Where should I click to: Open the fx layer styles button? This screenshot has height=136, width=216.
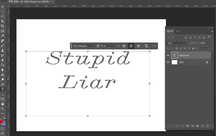(x=182, y=126)
